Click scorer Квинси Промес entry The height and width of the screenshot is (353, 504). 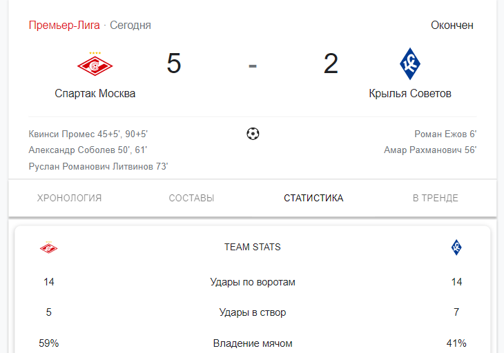[x=88, y=134]
